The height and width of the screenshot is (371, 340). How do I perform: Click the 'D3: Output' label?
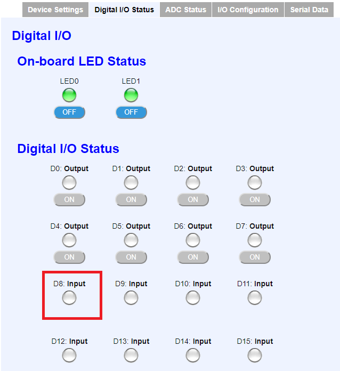[x=255, y=168]
